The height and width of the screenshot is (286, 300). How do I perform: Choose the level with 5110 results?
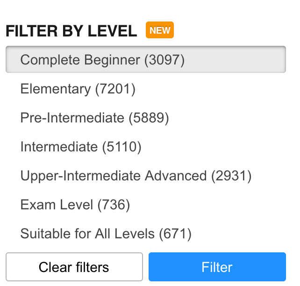tap(81, 147)
